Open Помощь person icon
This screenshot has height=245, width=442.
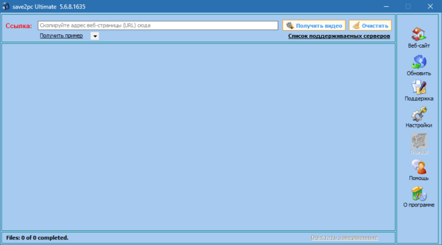tap(419, 167)
